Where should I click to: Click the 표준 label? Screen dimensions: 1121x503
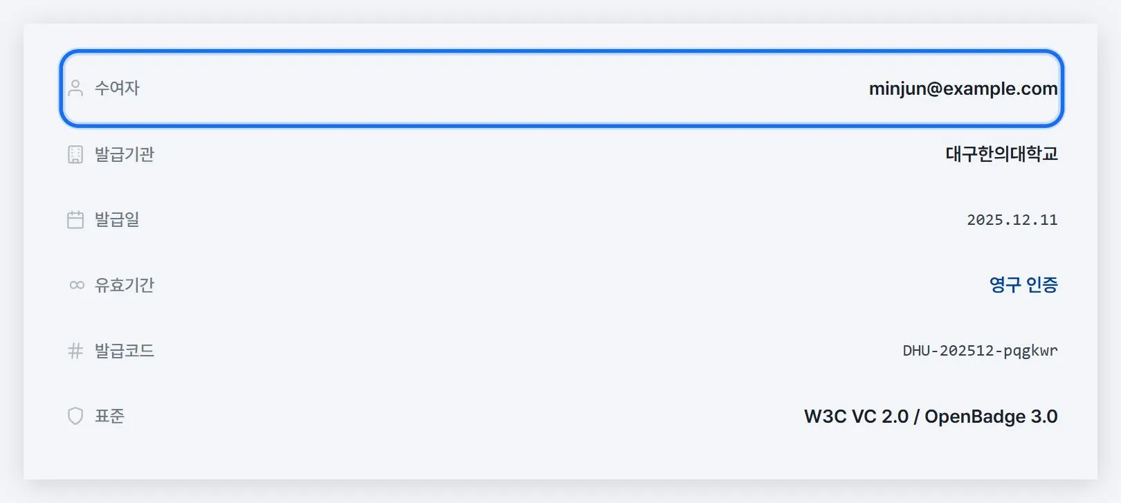(x=109, y=416)
